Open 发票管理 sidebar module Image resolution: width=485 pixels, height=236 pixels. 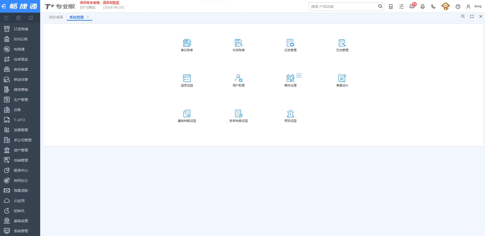[20, 130]
